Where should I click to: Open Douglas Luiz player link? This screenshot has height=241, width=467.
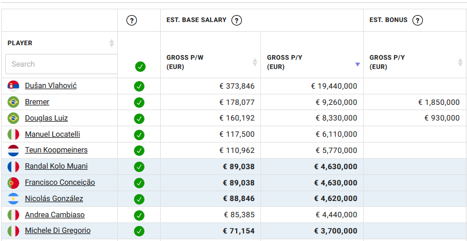pyautogui.click(x=46, y=118)
